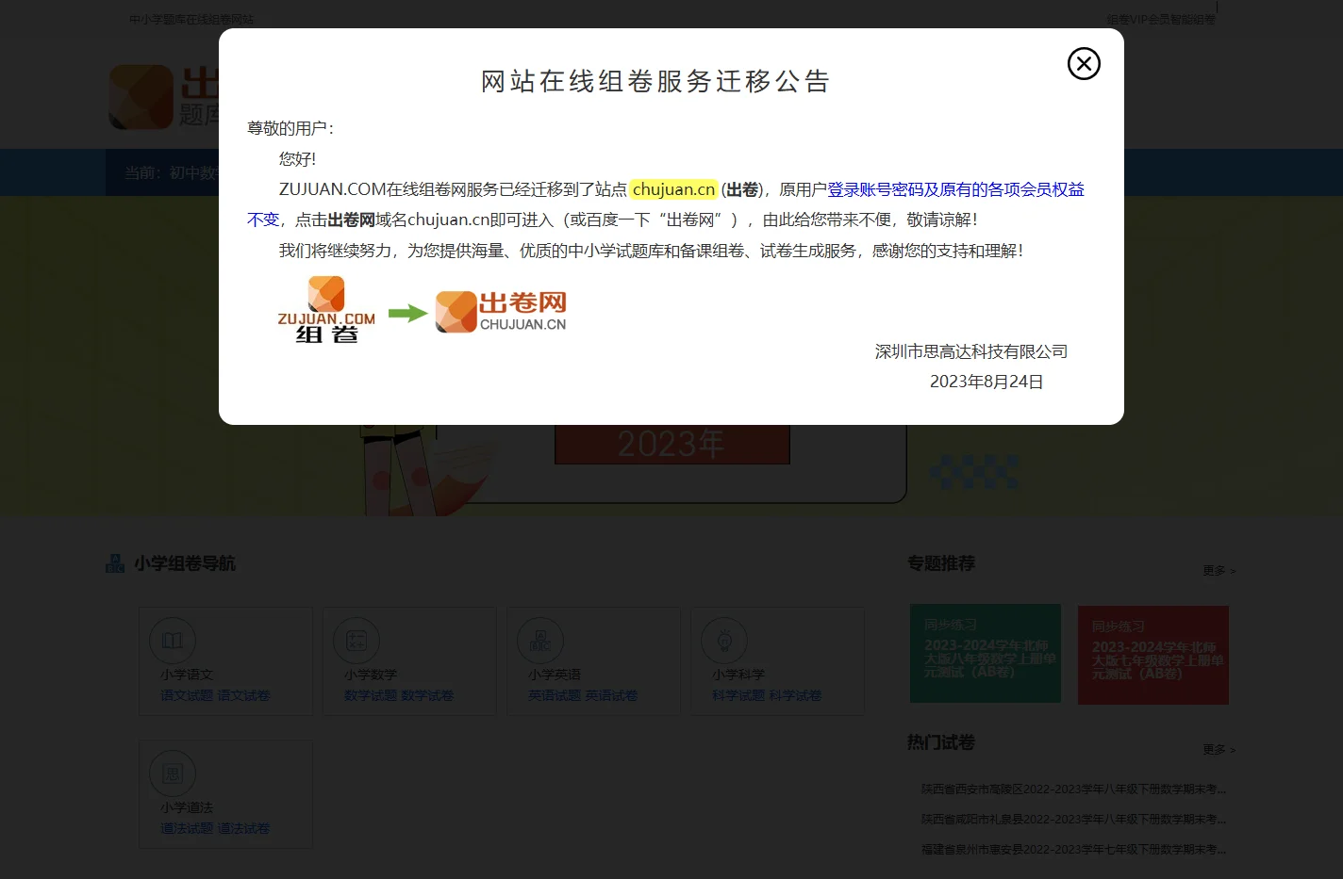Click the 小学语文 label

[x=187, y=675]
